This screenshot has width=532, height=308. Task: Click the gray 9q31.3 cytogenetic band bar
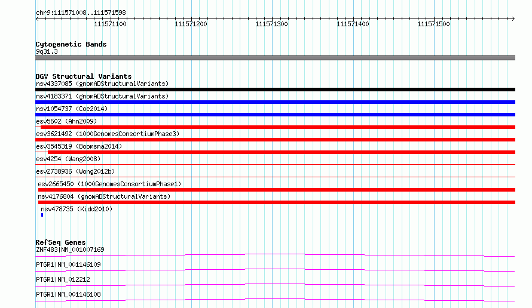[x=275, y=58]
